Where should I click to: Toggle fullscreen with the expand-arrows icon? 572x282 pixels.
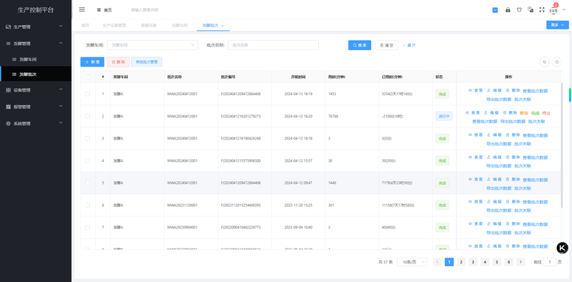(542, 10)
